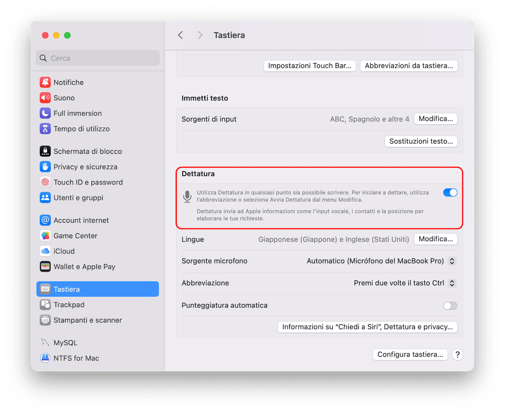Click the Wallet e Apple Pay icon
Image resolution: width=505 pixels, height=412 pixels.
click(x=45, y=267)
